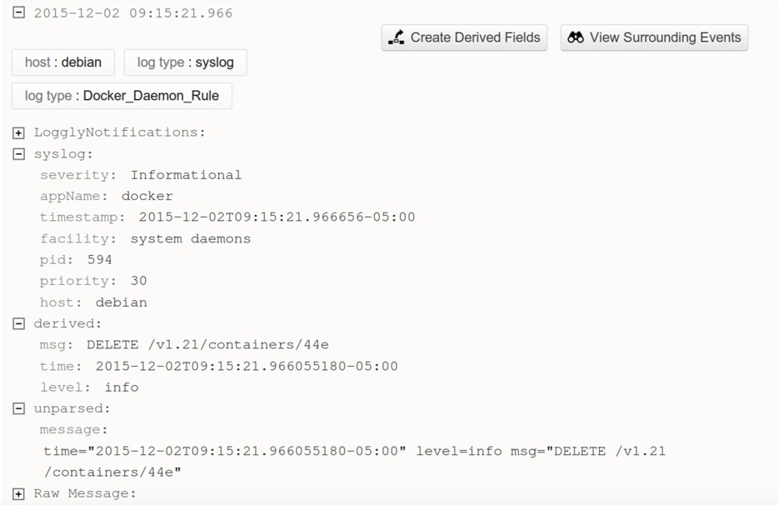Click the facility system daemons value
The image size is (779, 505).
190,239
